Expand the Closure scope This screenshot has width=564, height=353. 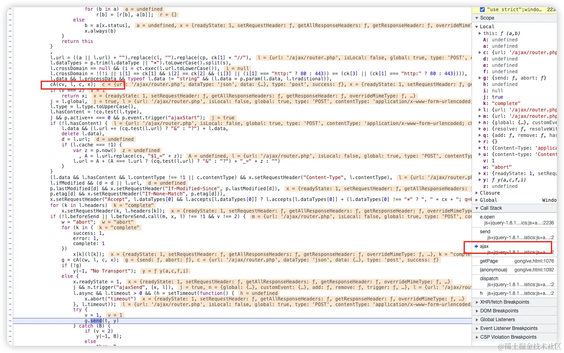476,193
